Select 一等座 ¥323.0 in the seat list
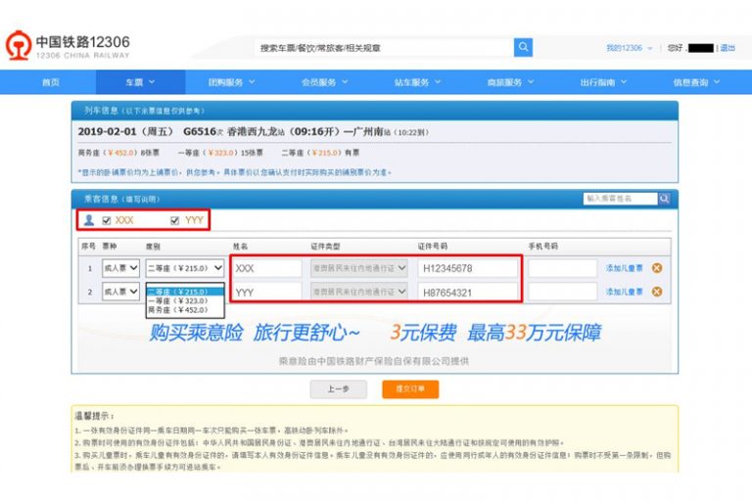752x501 pixels. click(178, 300)
